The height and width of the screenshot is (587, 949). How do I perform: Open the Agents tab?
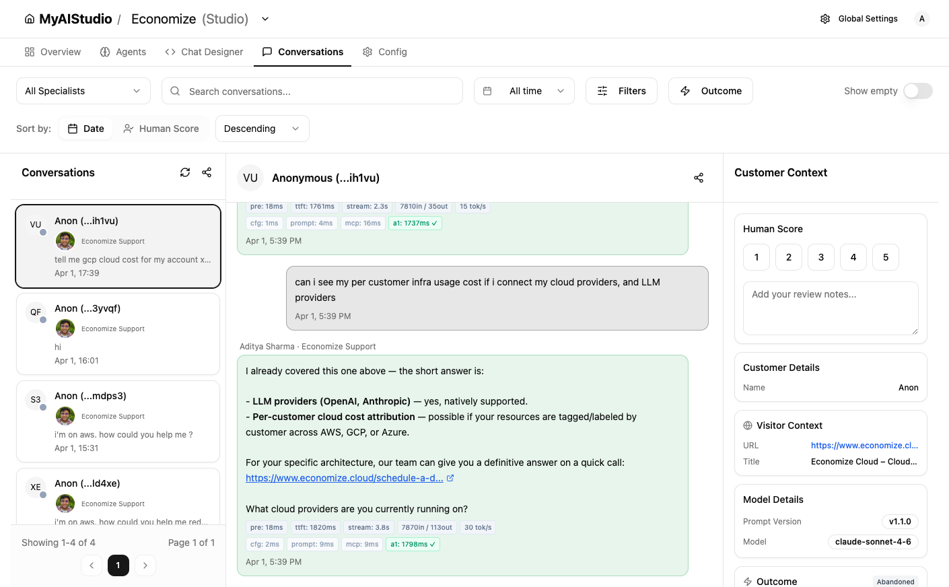[123, 52]
